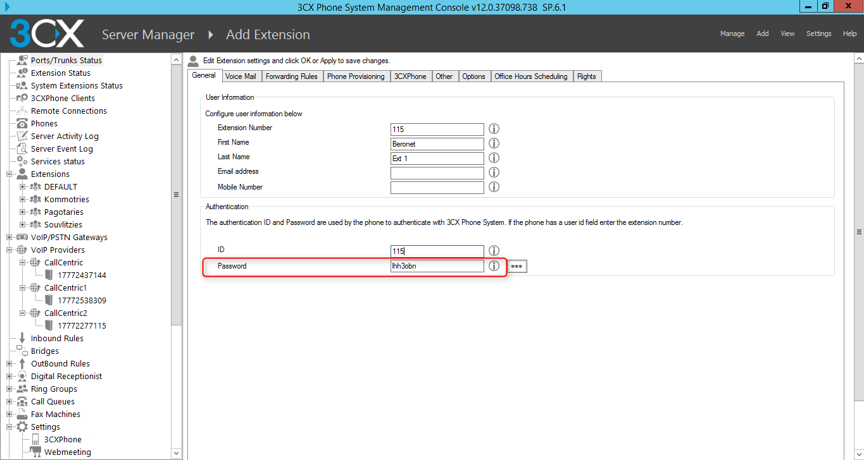This screenshot has height=460, width=864.
Task: Click the info icon beside First Name
Action: click(494, 143)
